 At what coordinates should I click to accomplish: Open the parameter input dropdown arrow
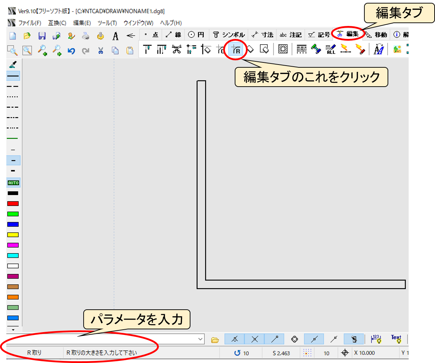coord(200,339)
